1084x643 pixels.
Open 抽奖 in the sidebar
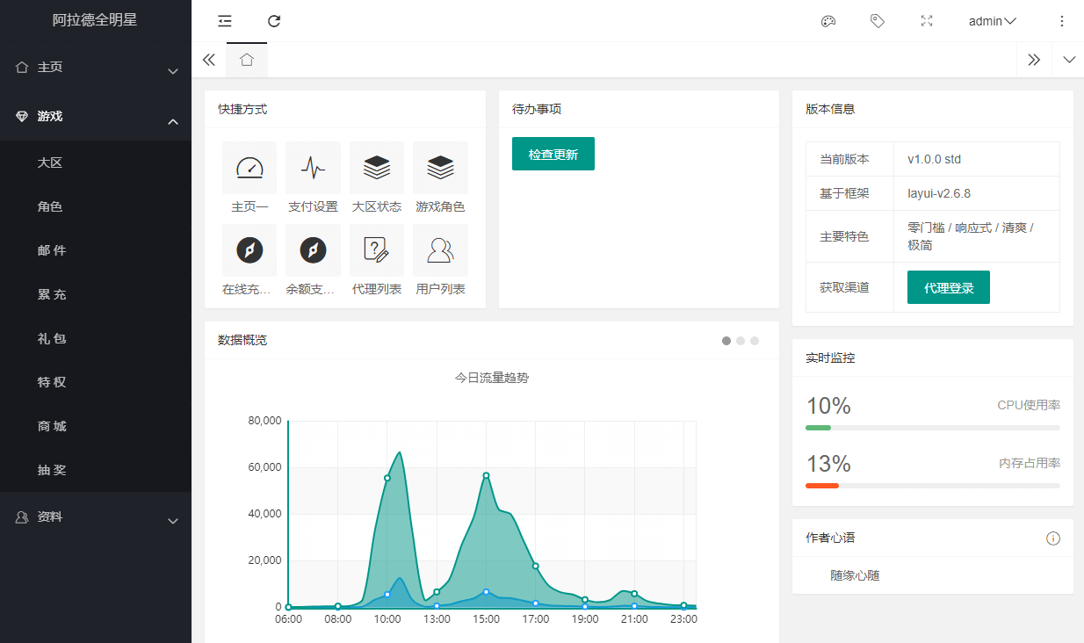click(x=96, y=470)
